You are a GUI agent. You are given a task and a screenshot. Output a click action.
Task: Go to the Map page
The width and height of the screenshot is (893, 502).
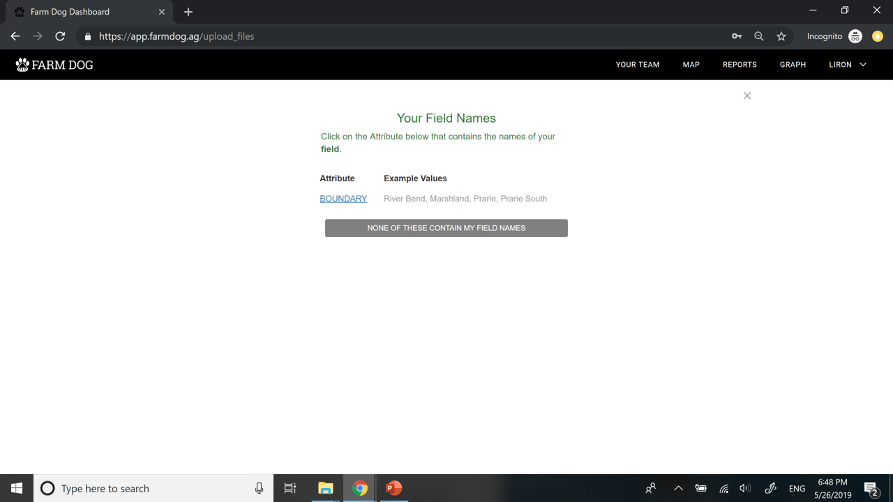[x=691, y=65]
